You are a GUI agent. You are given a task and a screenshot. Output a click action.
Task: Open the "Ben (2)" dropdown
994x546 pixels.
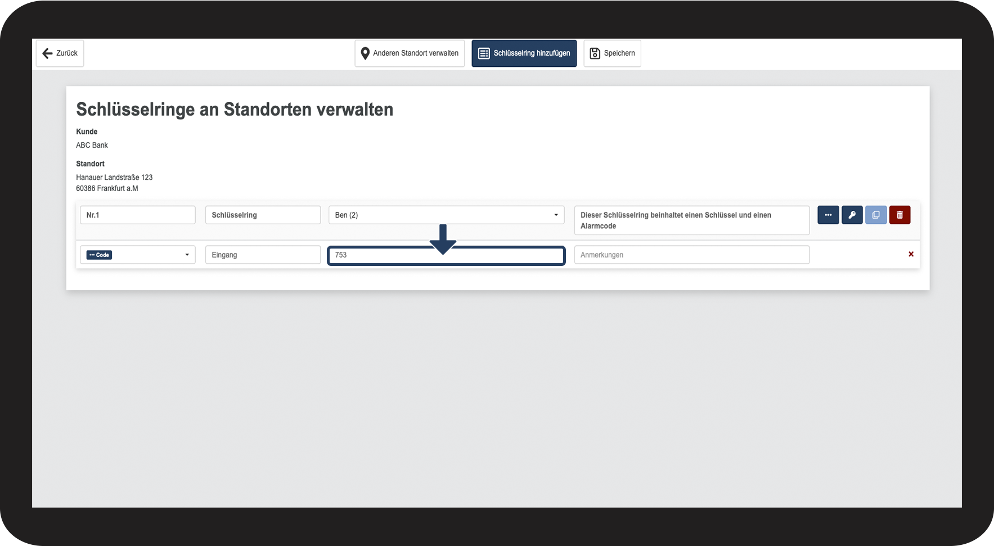tap(446, 215)
